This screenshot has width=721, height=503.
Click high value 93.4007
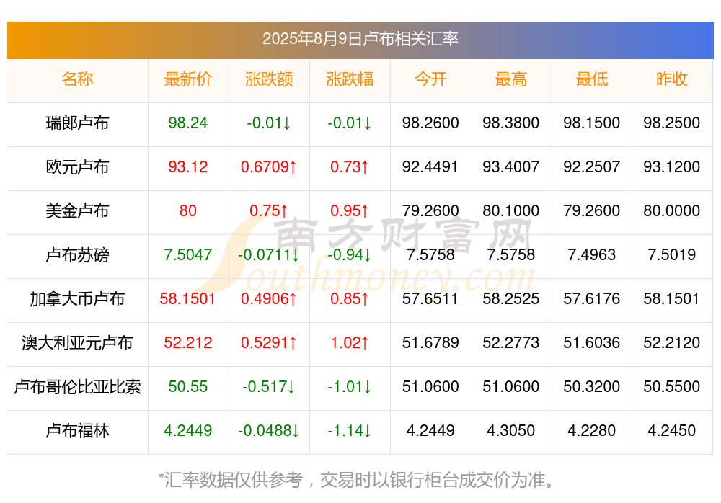click(x=511, y=166)
